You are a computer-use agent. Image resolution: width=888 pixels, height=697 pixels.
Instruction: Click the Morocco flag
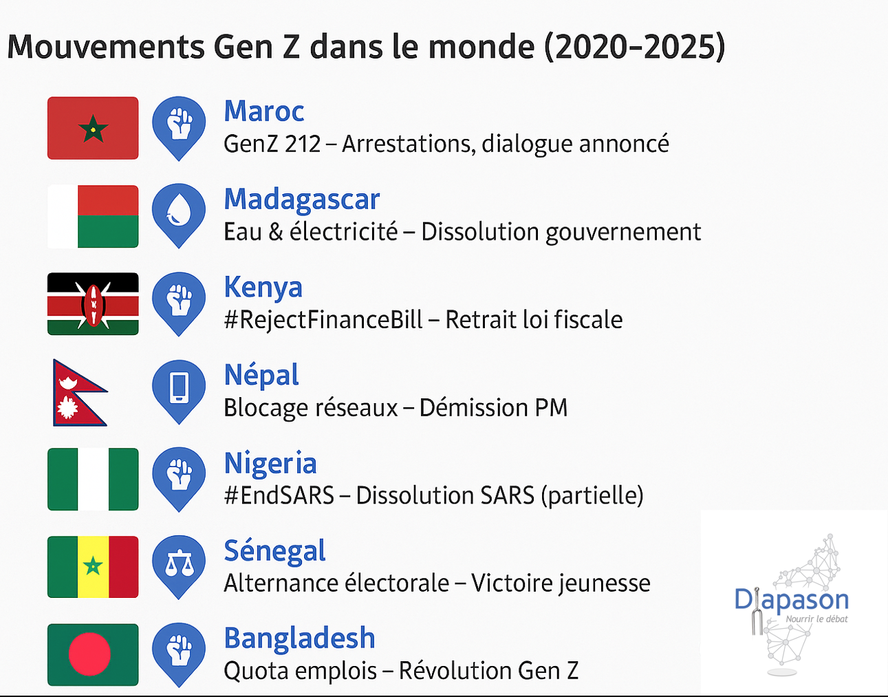click(x=93, y=128)
